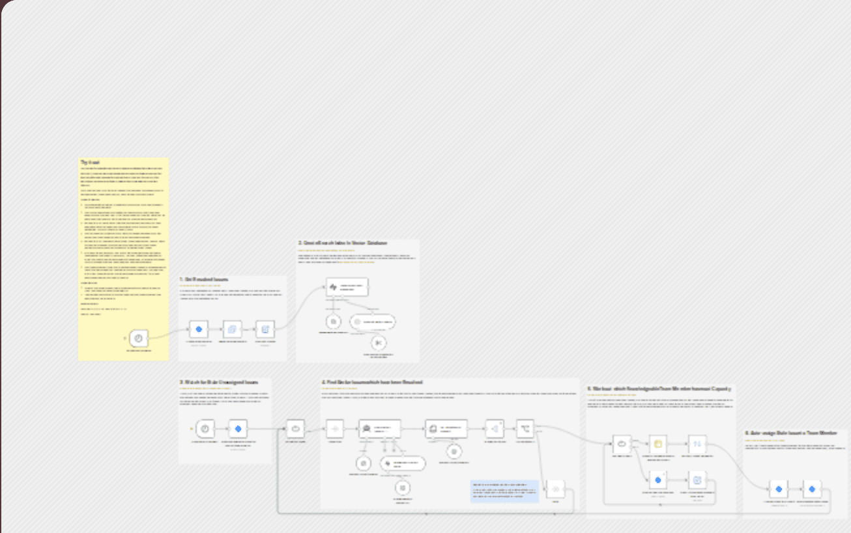The height and width of the screenshot is (533, 851).
Task: Open the bottom-right node in section 5
Action: pyautogui.click(x=697, y=480)
